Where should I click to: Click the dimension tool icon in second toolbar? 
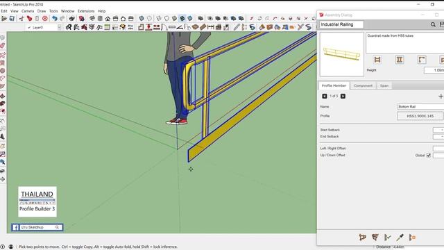pos(211,27)
